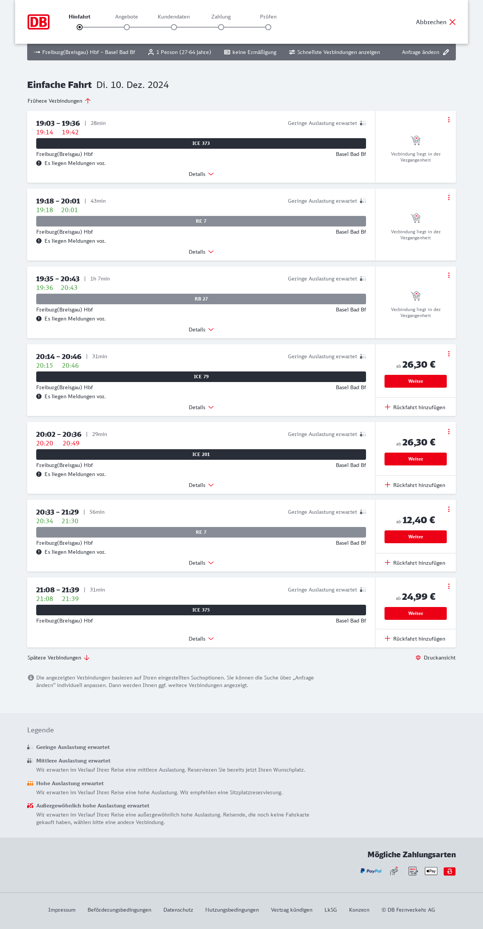Add Rückfahrt to the ICE 201 connection
This screenshot has width=483, height=929.
point(415,485)
